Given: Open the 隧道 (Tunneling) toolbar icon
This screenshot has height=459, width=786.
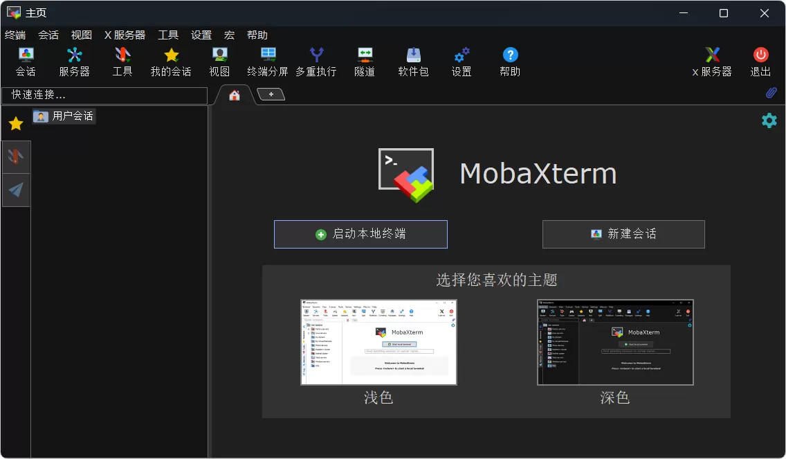Looking at the screenshot, I should click(x=364, y=61).
